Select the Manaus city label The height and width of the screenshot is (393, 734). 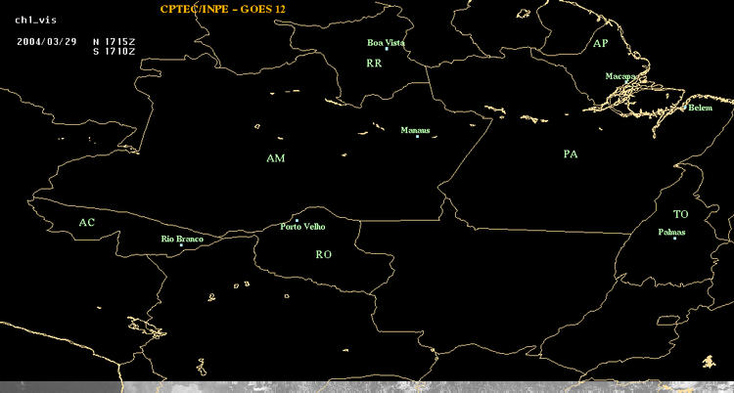click(415, 131)
